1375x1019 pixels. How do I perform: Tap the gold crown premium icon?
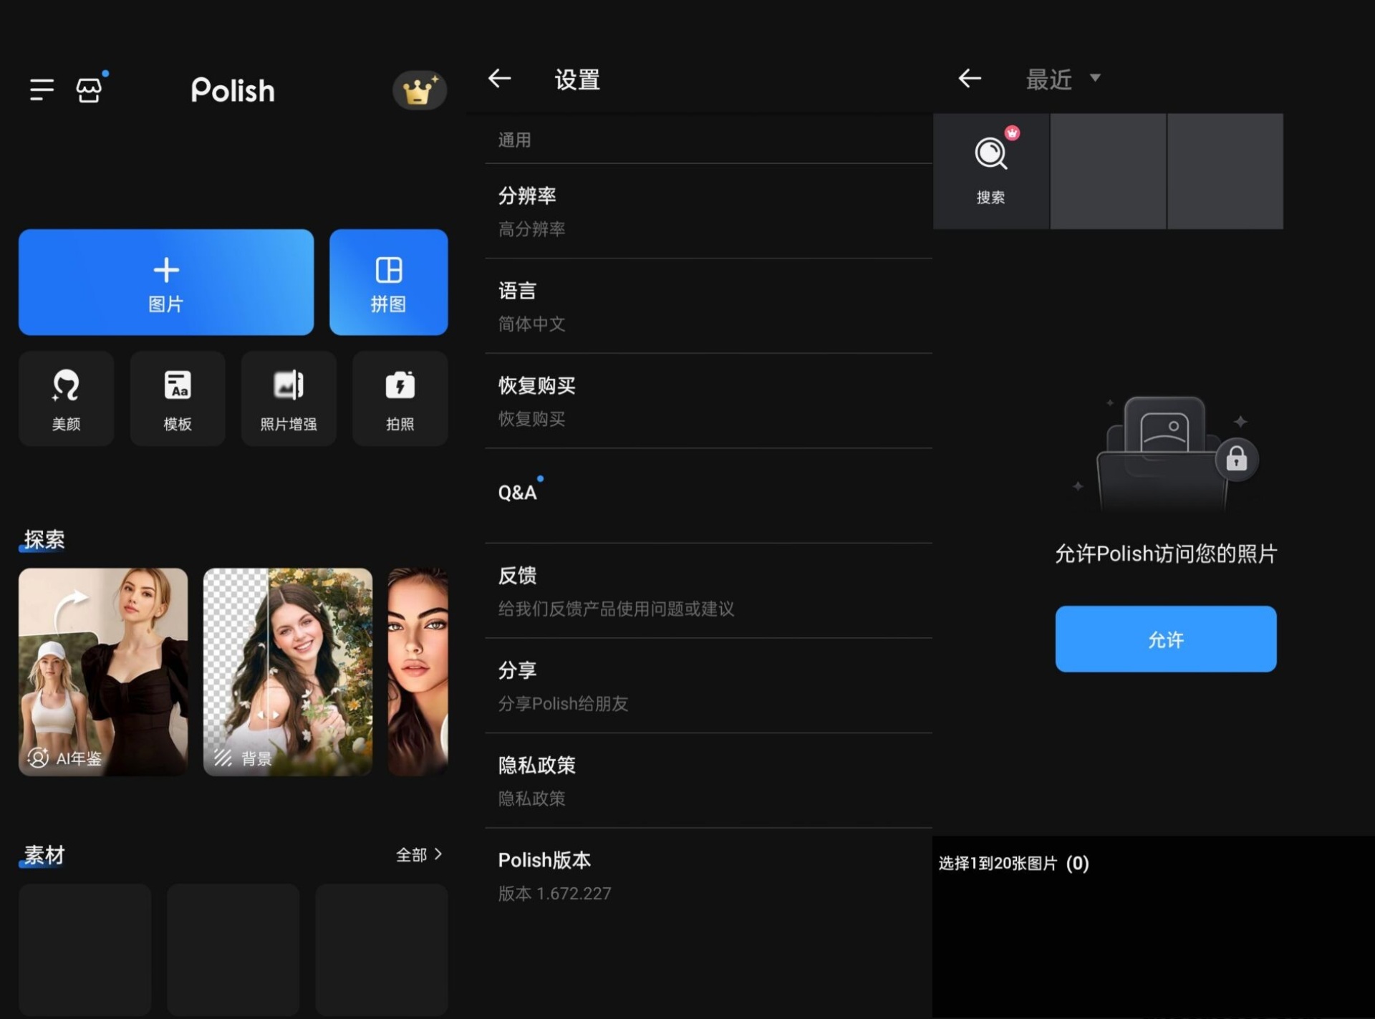click(x=419, y=91)
